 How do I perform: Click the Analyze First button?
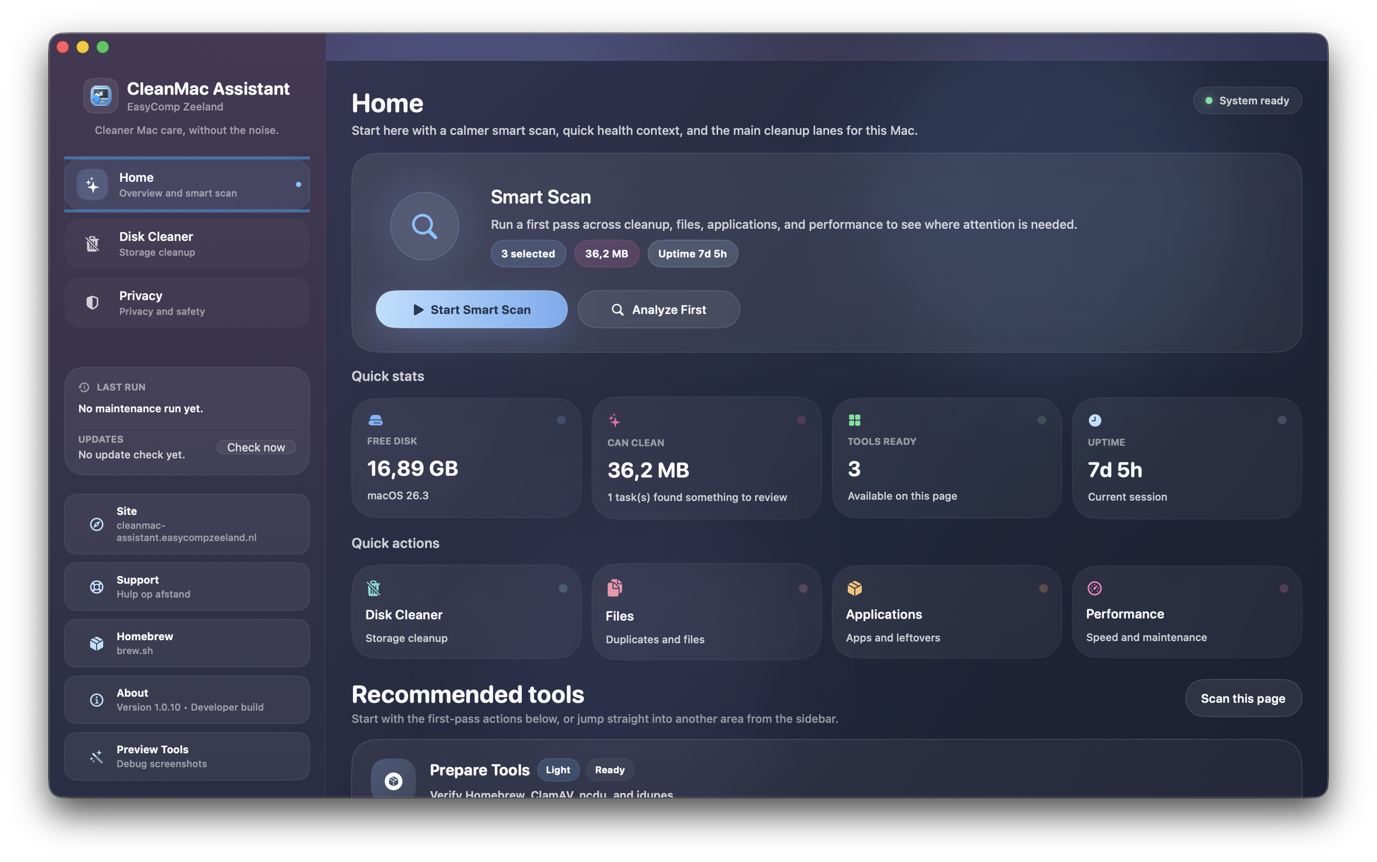click(x=658, y=309)
